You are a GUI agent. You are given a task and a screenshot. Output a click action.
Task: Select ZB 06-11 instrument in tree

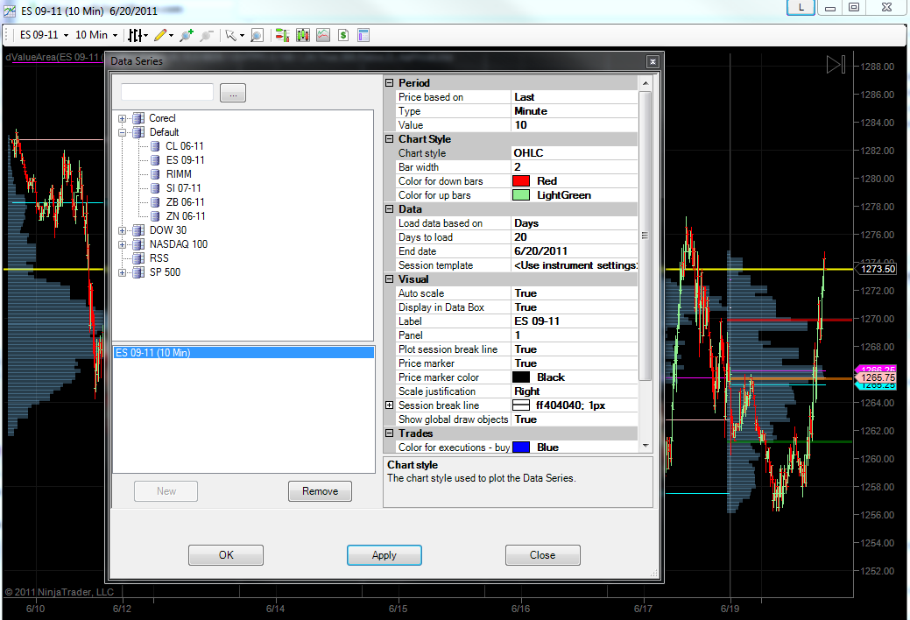point(185,202)
